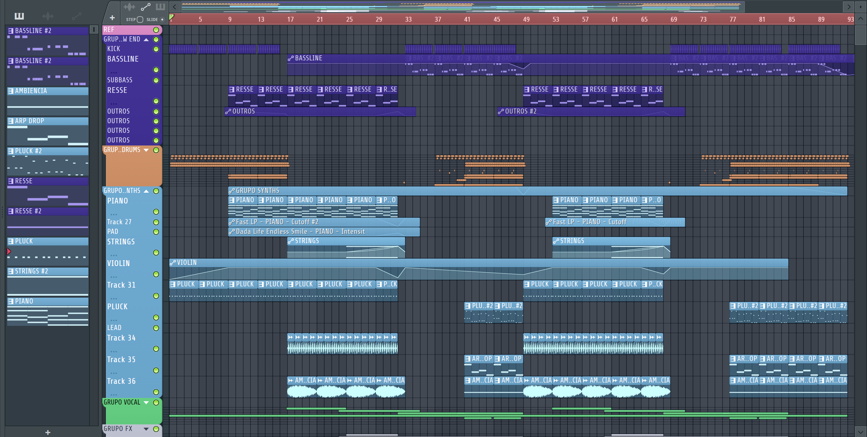This screenshot has width=867, height=437.
Task: Select the ARP DROP pattern in picker
Action: point(48,131)
